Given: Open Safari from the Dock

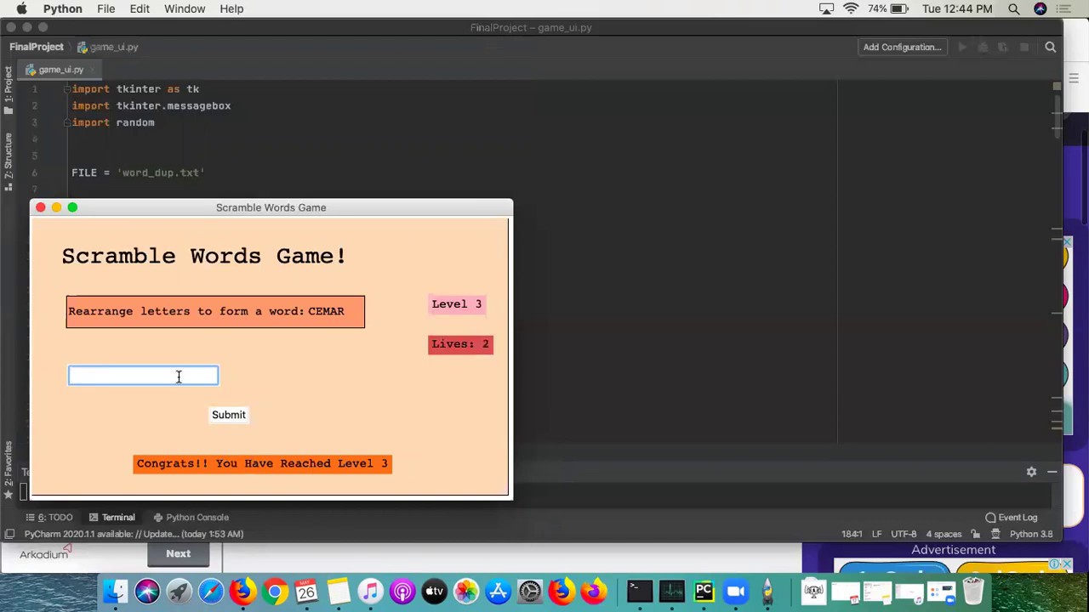Looking at the screenshot, I should coord(211,591).
